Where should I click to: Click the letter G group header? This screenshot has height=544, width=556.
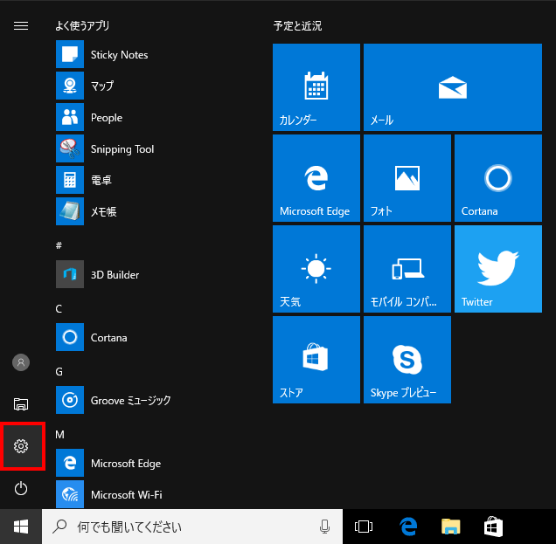59,371
